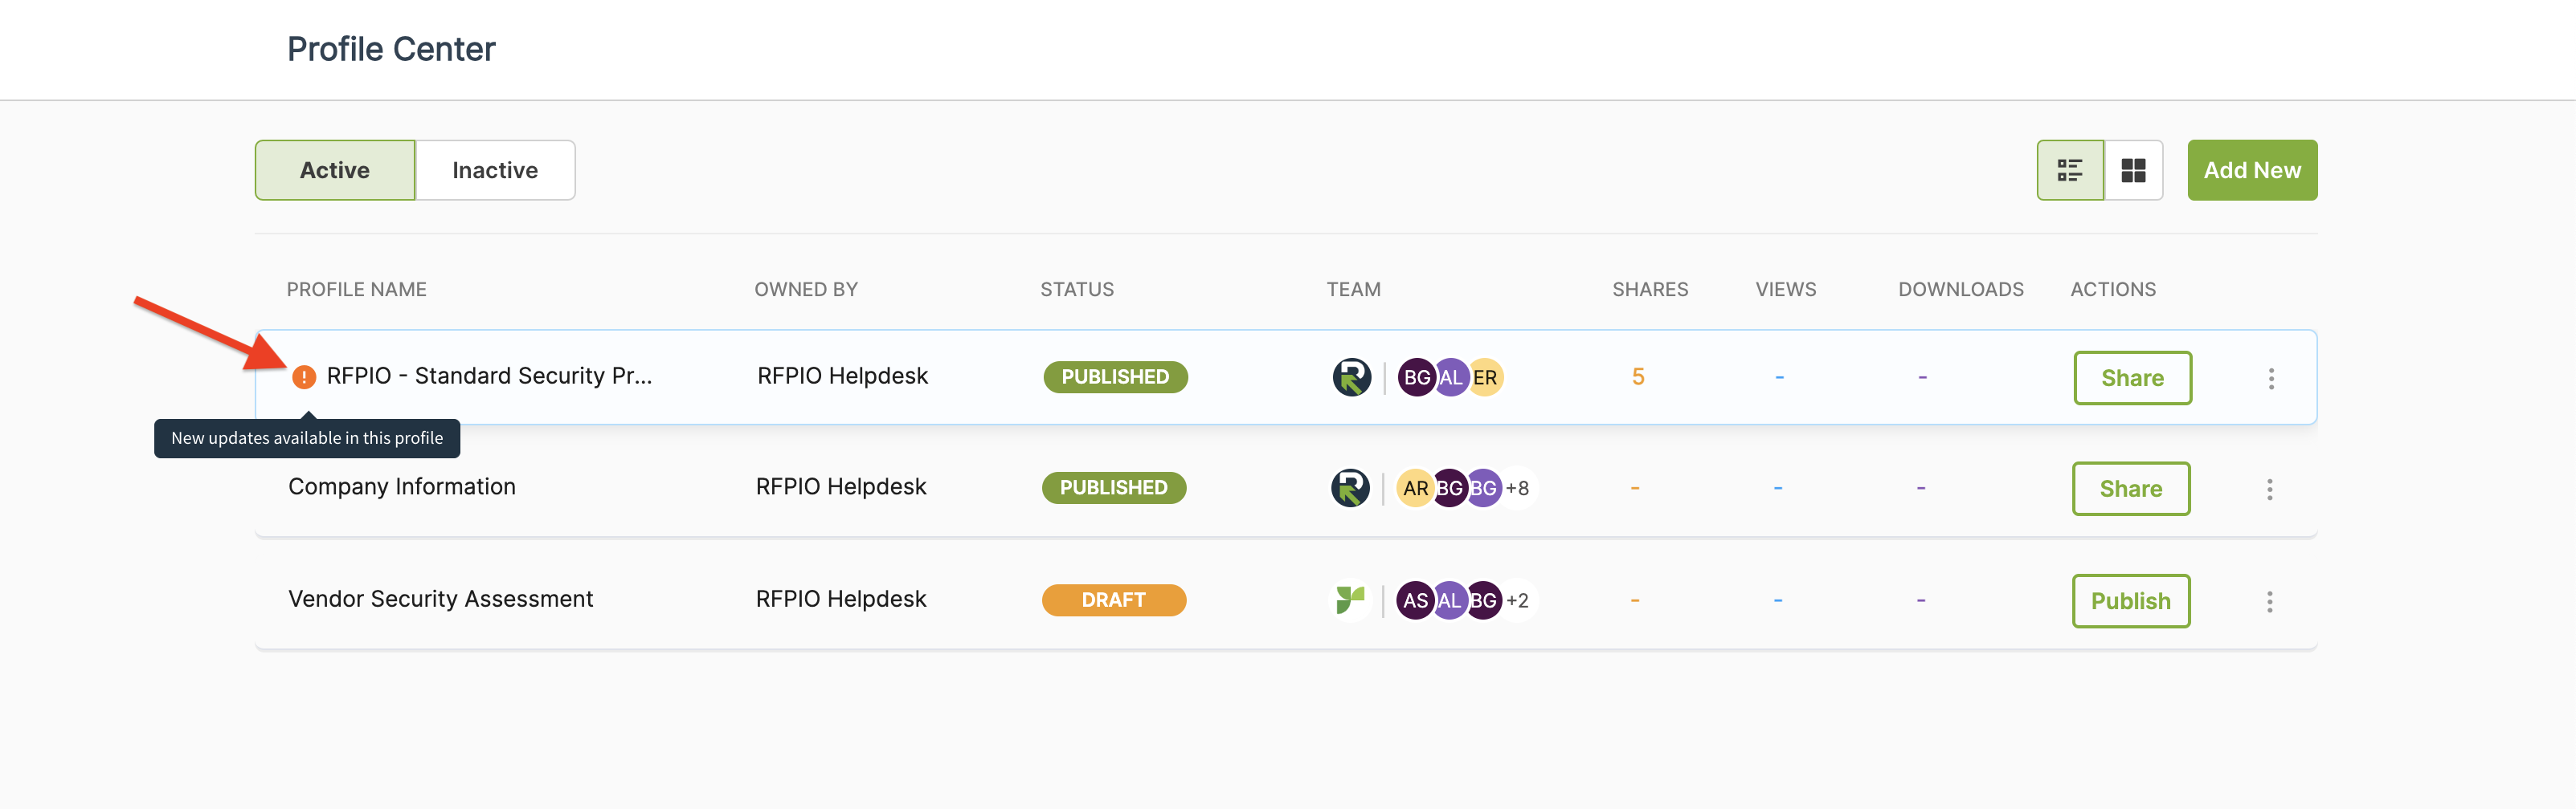Open the more options menu for RFPIO Standard Security
Image resolution: width=2576 pixels, height=809 pixels.
(x=2271, y=379)
